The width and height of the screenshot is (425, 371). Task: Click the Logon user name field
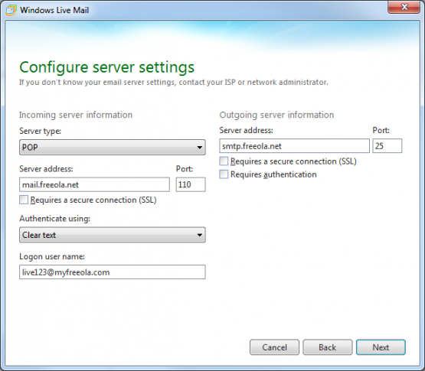113,272
